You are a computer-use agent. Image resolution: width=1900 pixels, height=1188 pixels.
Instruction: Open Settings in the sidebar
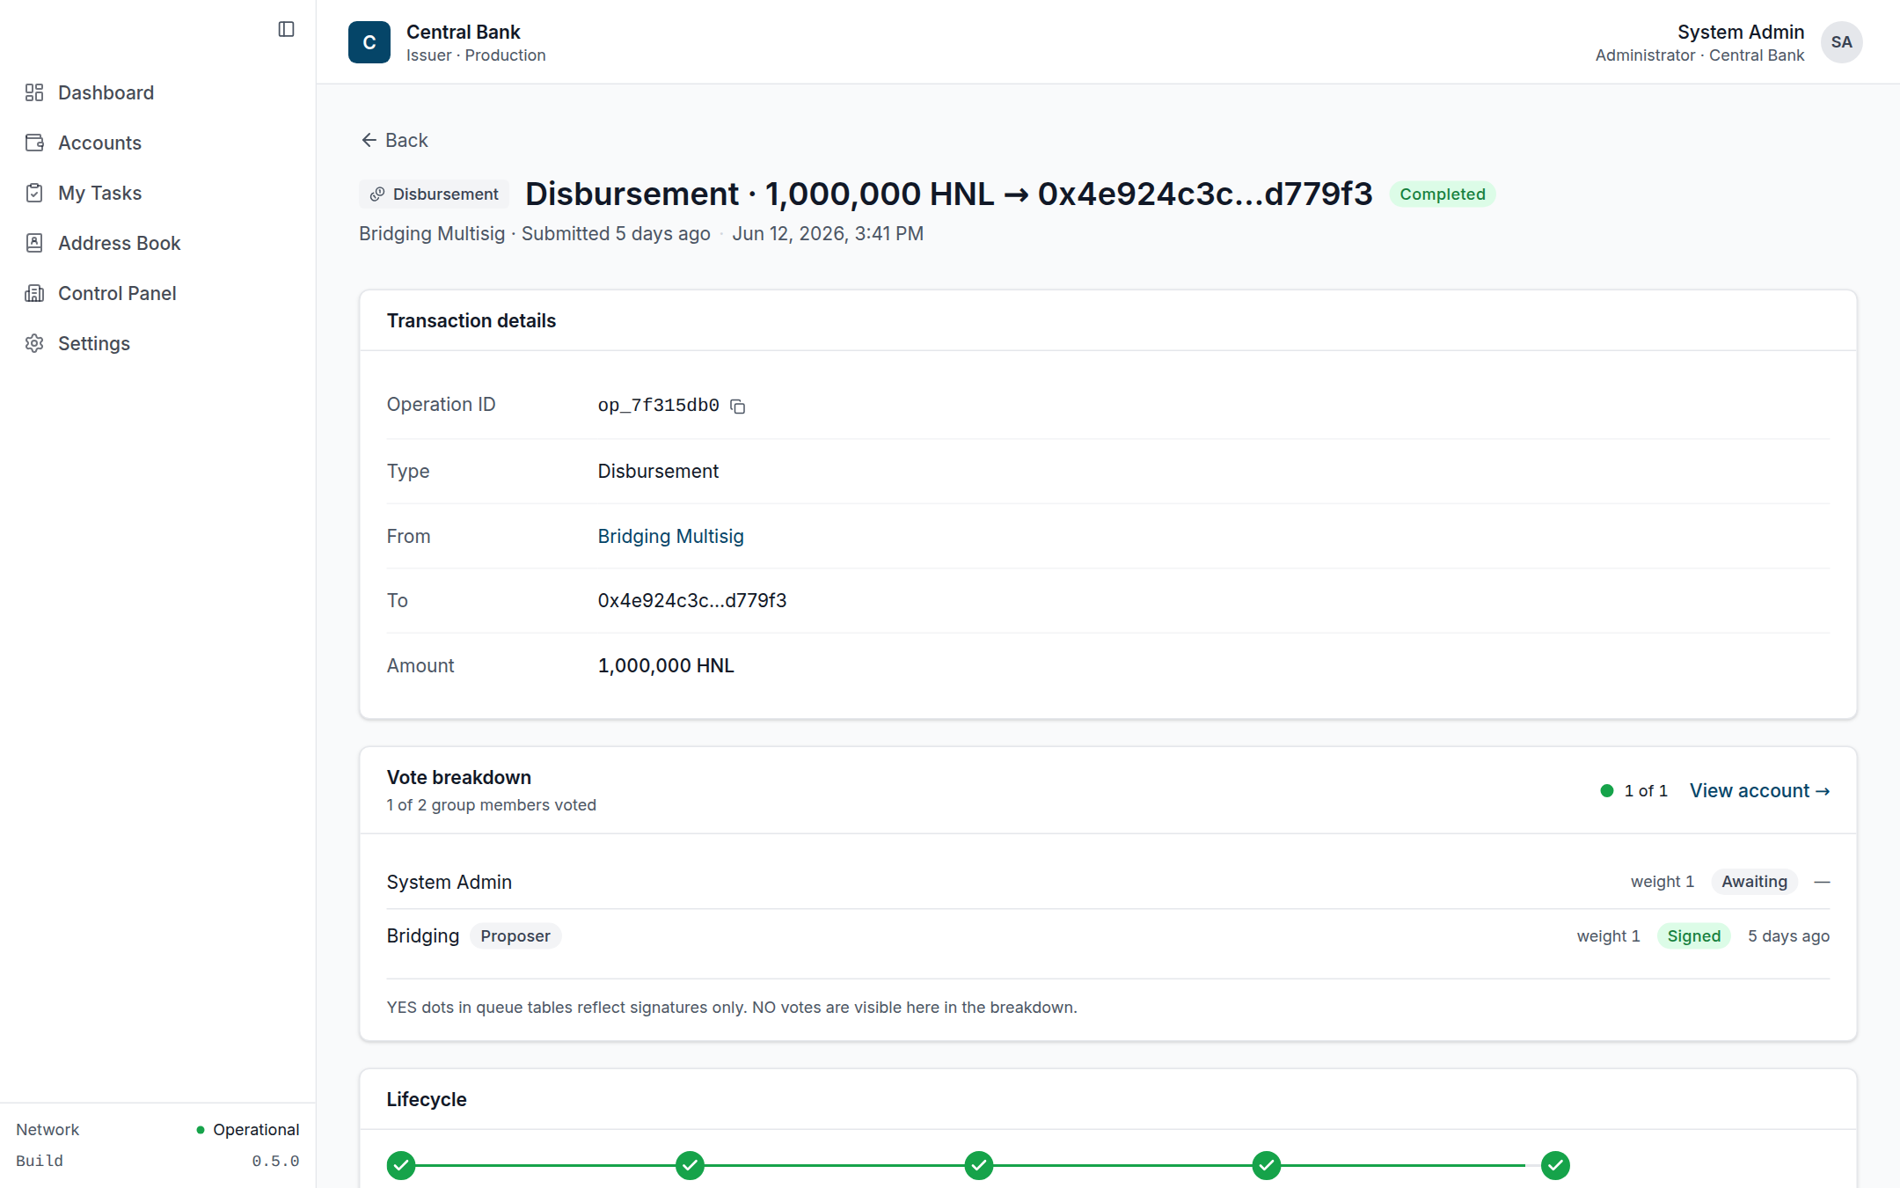pos(93,343)
